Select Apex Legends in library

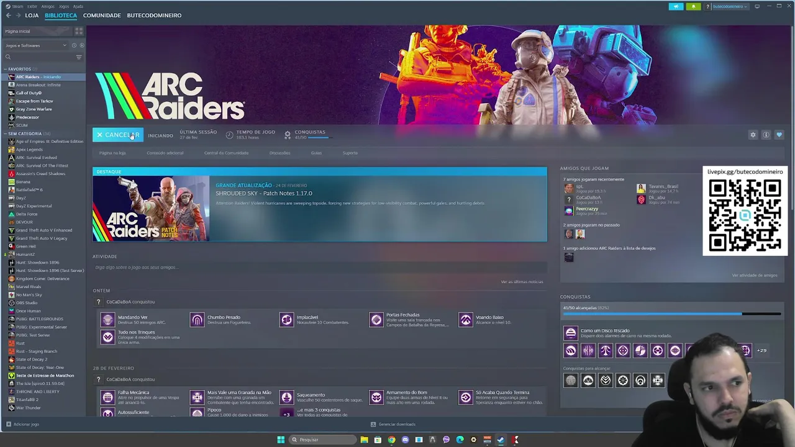point(29,150)
